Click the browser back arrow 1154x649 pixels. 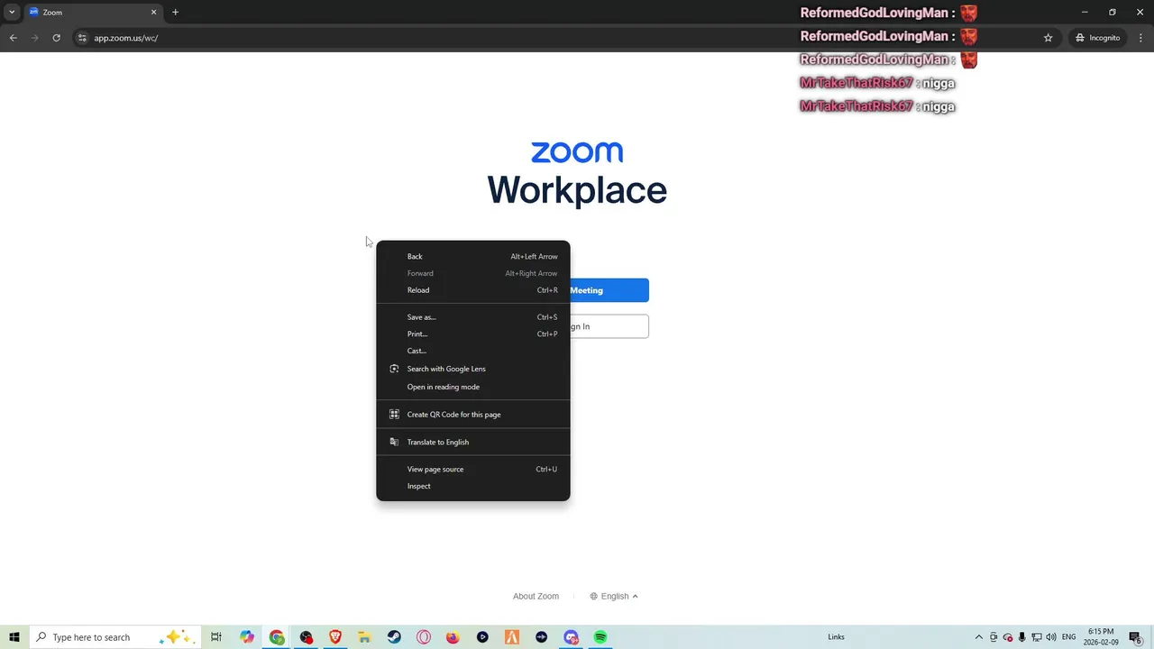pos(13,38)
